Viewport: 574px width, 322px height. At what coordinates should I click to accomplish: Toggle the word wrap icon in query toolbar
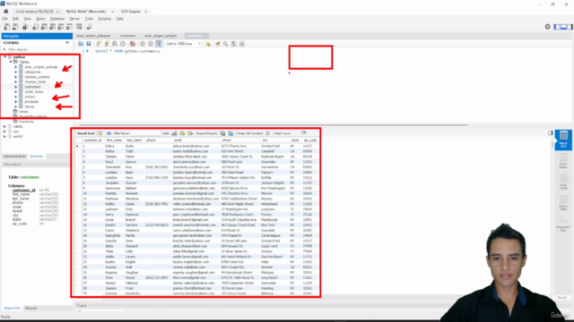pos(241,44)
